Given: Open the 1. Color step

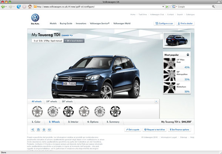Looking at the screenshot, I should point(36,121).
